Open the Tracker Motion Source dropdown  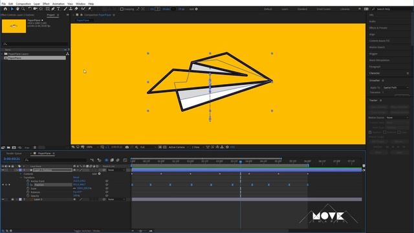397,118
